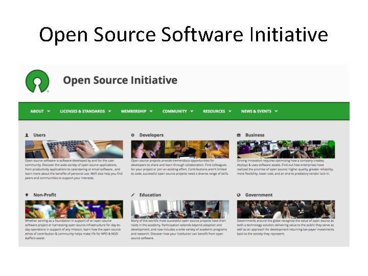Click the Open Source Initiative site title
Viewport: 368px width, 276px height.
pyautogui.click(x=120, y=80)
